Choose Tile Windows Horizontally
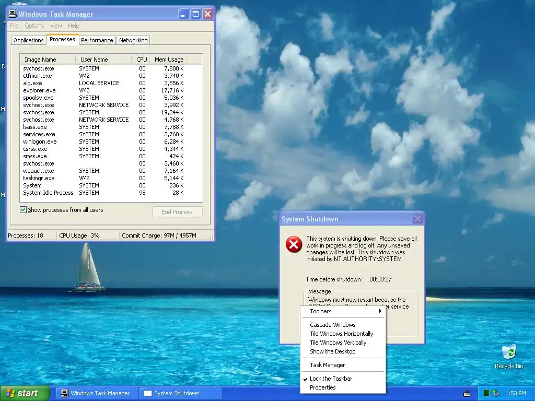 [x=342, y=334]
